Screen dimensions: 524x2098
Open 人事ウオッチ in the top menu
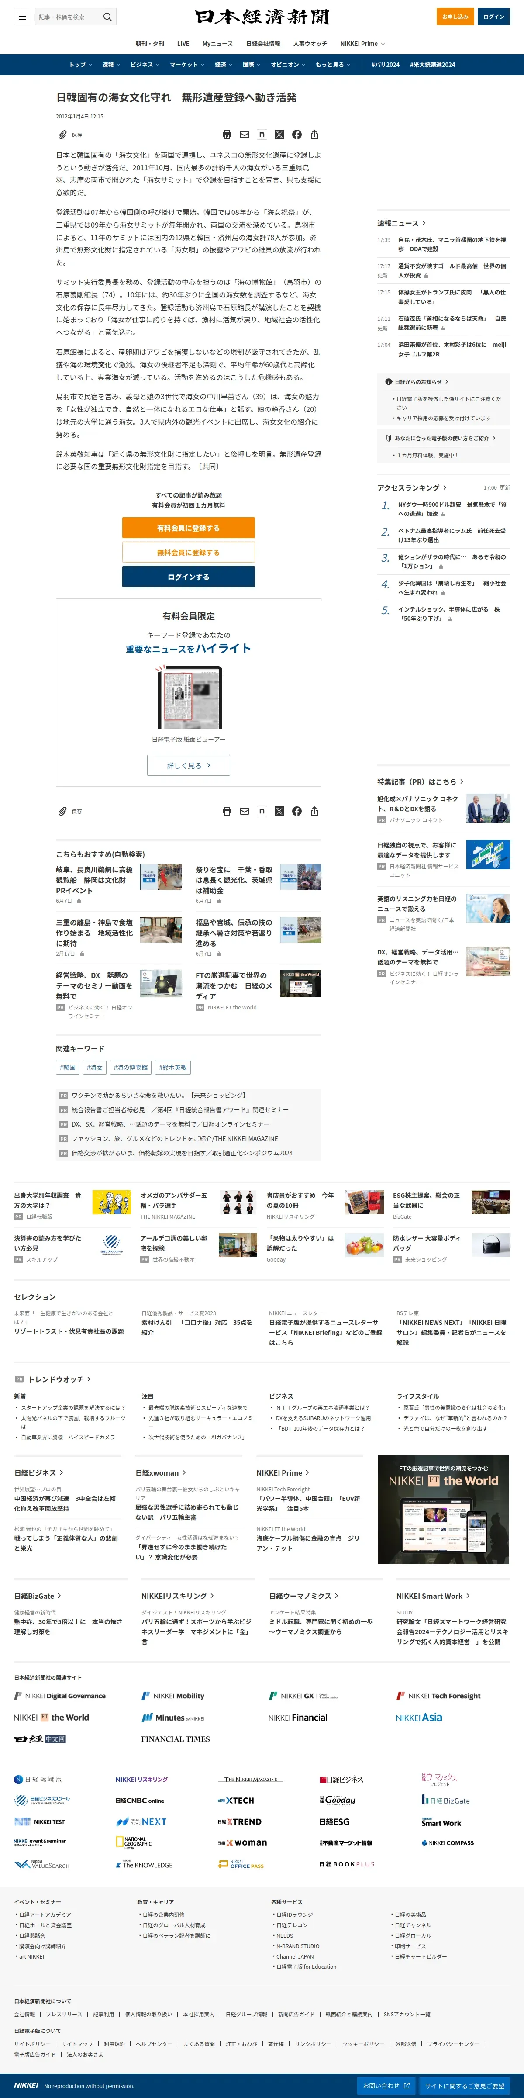310,44
